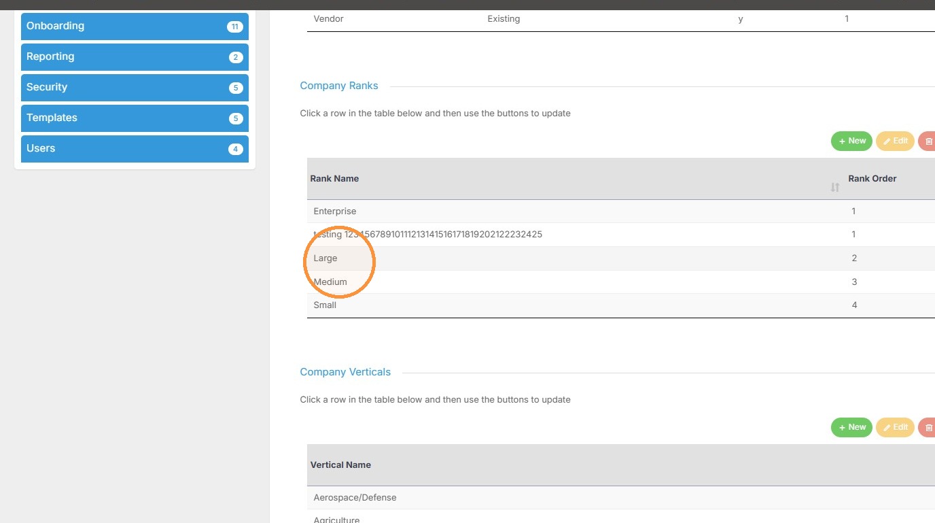
Task: Click rank order 3 for Medium
Action: coord(854,282)
